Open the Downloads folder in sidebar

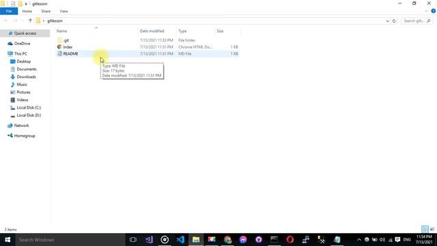point(26,77)
